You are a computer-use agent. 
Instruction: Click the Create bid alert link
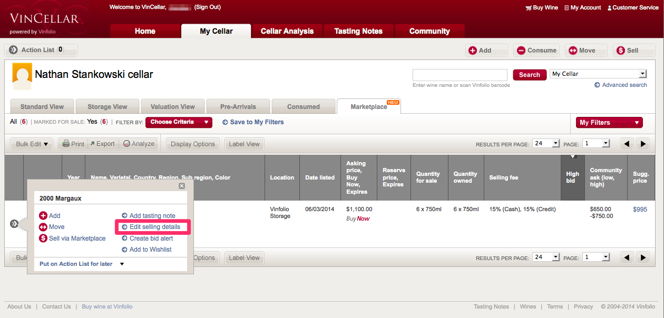coord(147,238)
